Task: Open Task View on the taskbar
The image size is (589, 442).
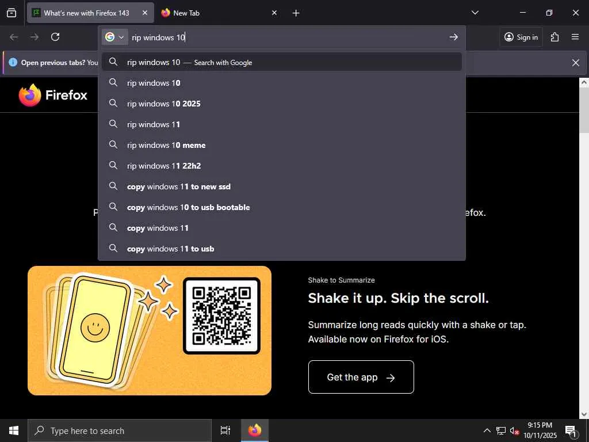Action: tap(225, 430)
